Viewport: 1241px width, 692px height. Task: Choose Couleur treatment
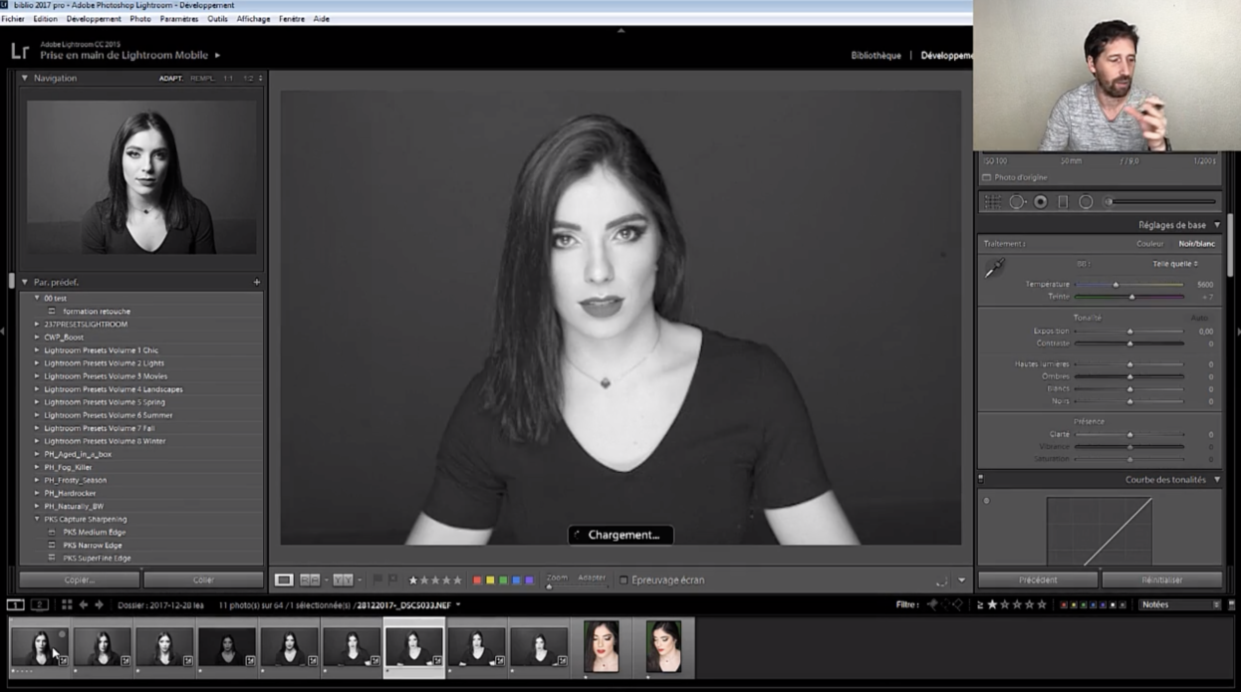point(1149,244)
